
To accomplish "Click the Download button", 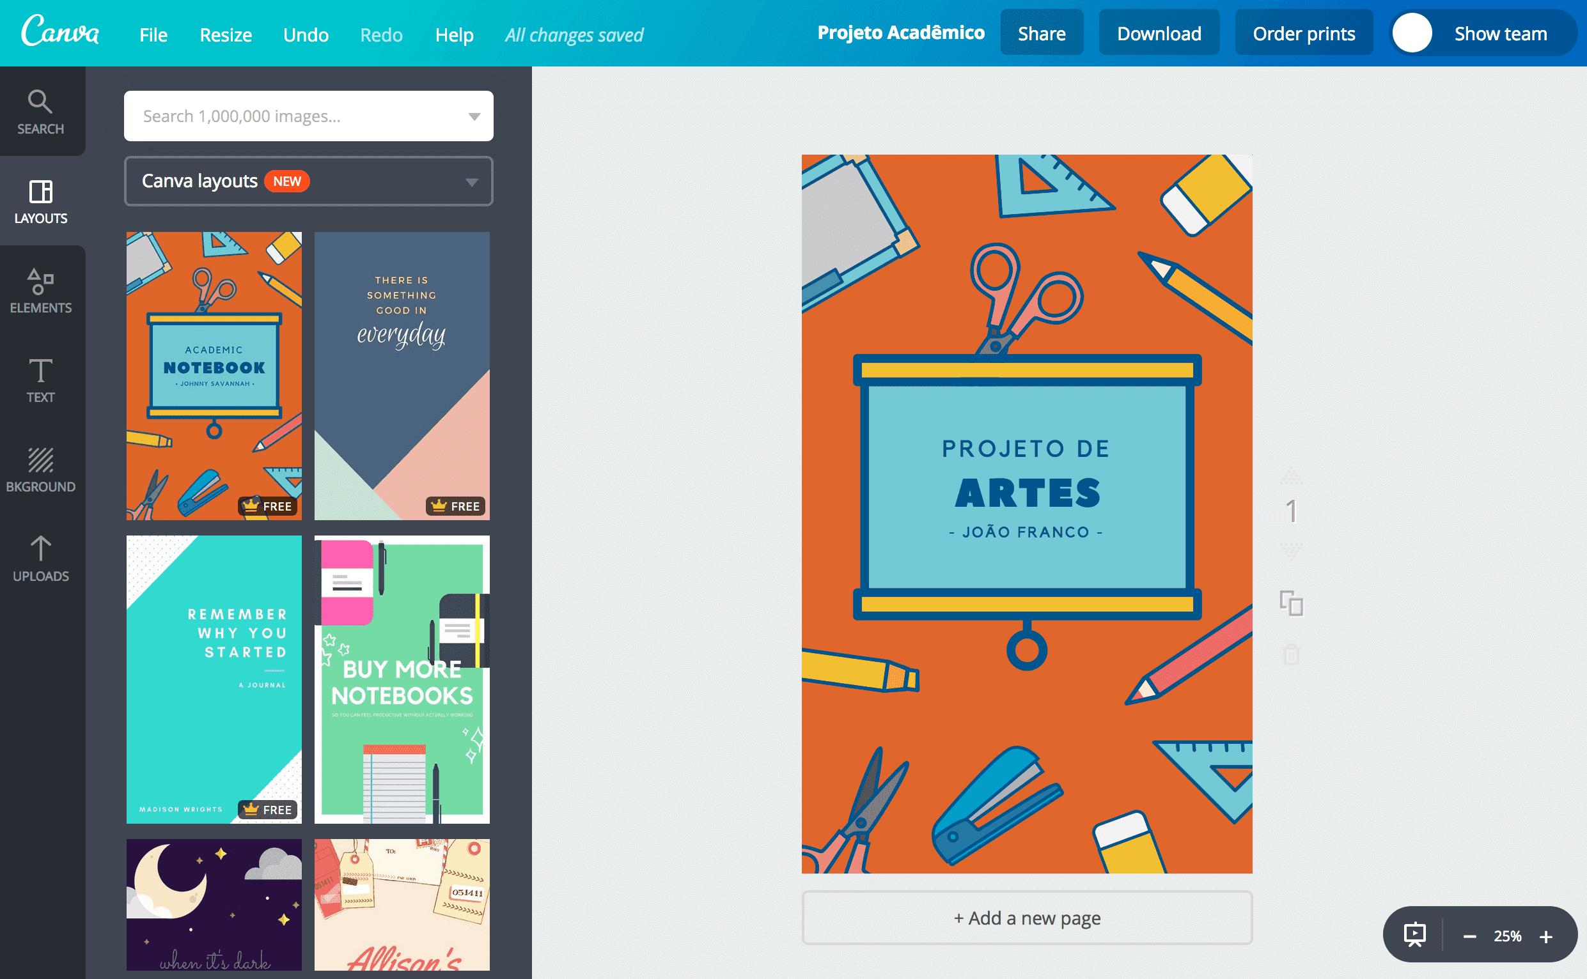I will pos(1159,33).
